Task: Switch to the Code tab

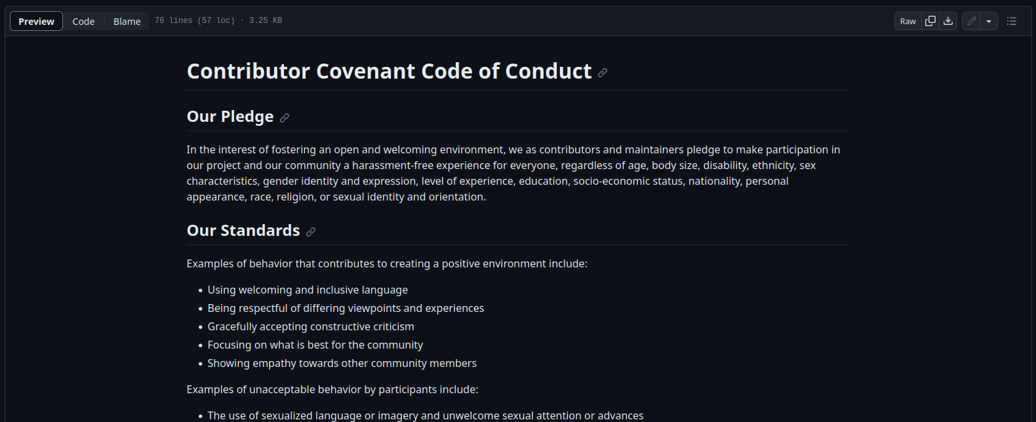Action: coord(83,21)
